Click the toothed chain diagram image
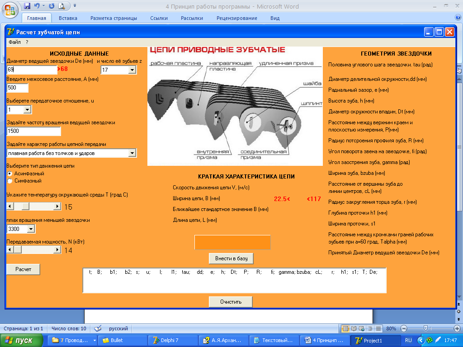The height and width of the screenshot is (347, 463). [x=235, y=106]
